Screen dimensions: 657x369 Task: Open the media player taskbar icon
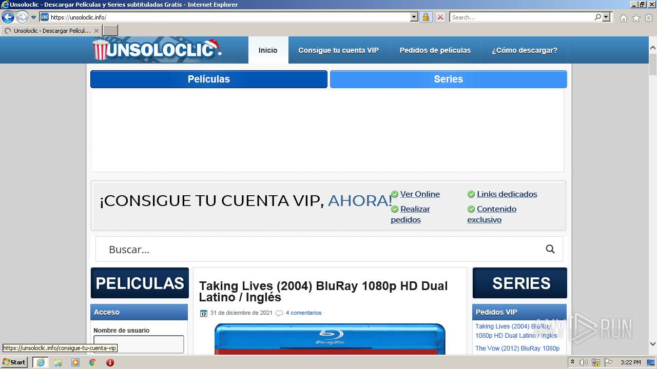(75, 362)
